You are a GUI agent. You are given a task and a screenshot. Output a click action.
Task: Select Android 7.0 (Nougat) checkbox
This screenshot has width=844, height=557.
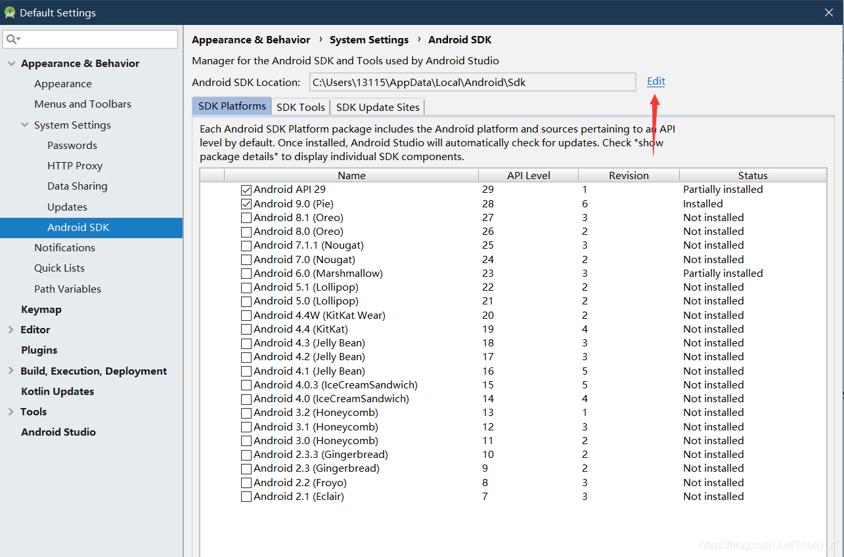click(x=246, y=260)
